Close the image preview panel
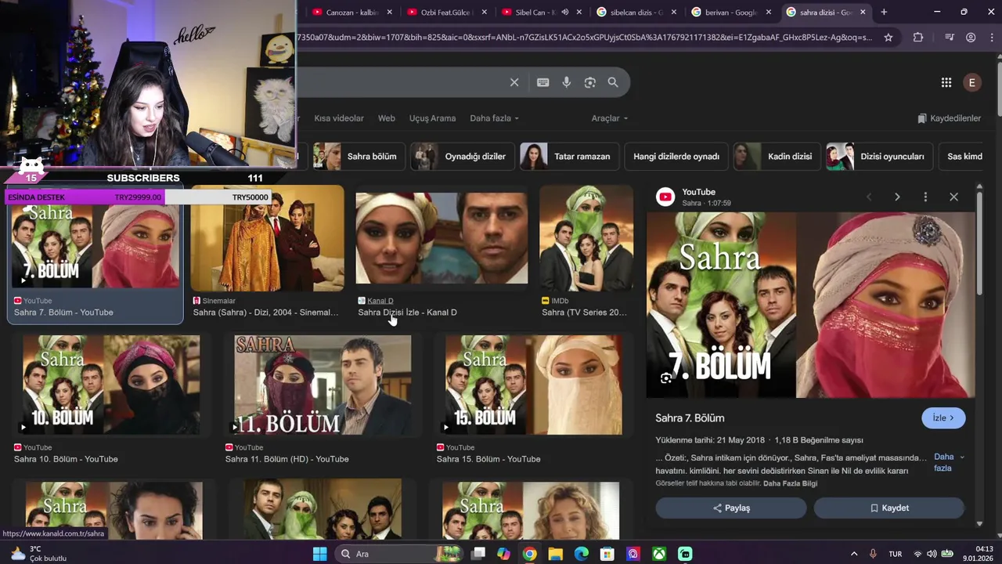1002x564 pixels. [953, 197]
